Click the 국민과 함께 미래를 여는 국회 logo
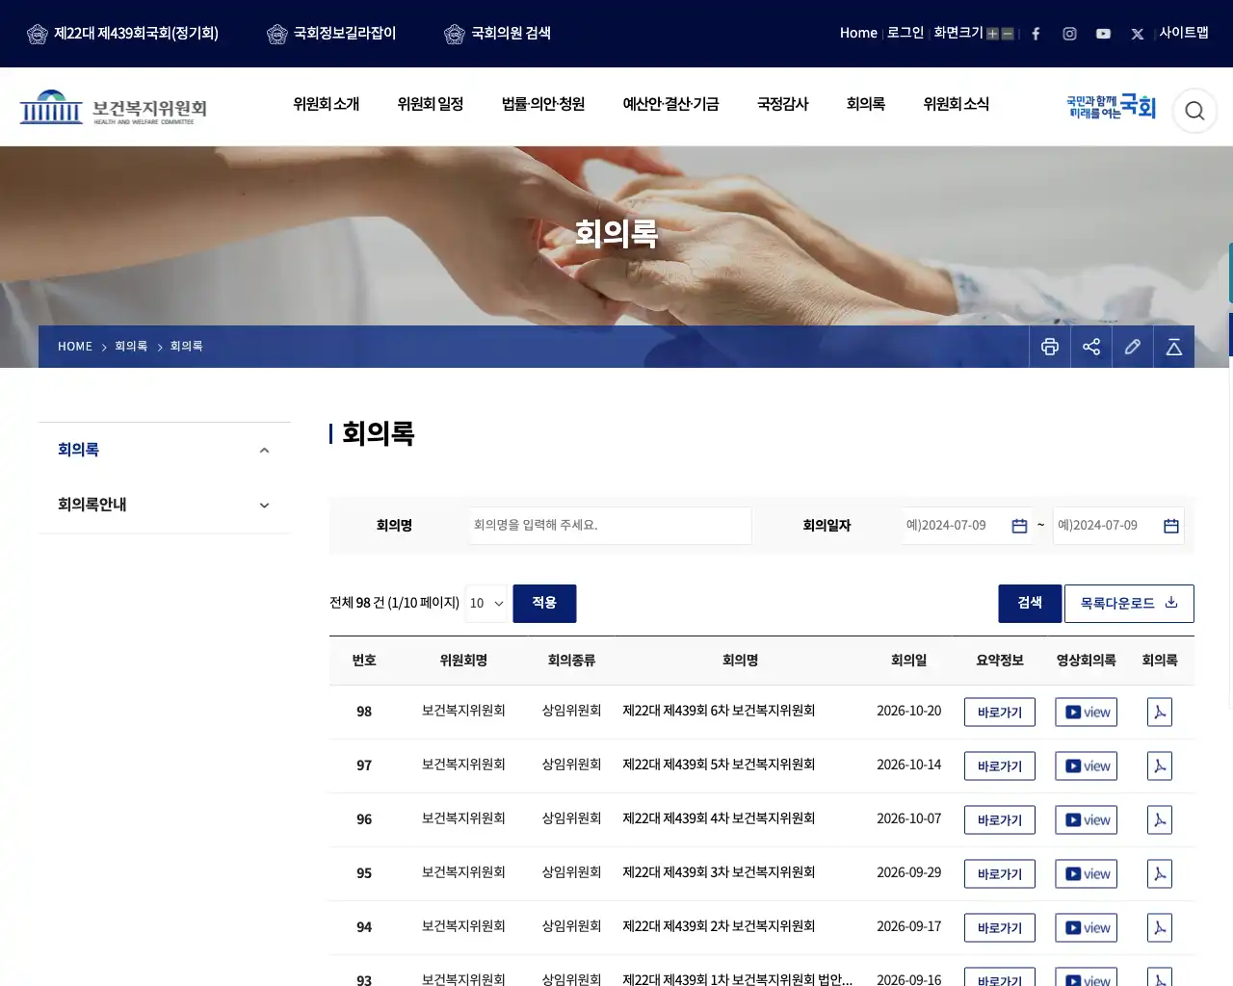This screenshot has height=986, width=1233. point(1111,107)
